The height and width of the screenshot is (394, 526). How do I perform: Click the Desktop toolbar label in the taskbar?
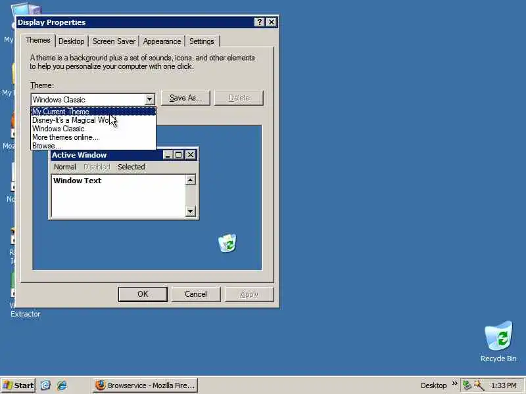[433, 385]
